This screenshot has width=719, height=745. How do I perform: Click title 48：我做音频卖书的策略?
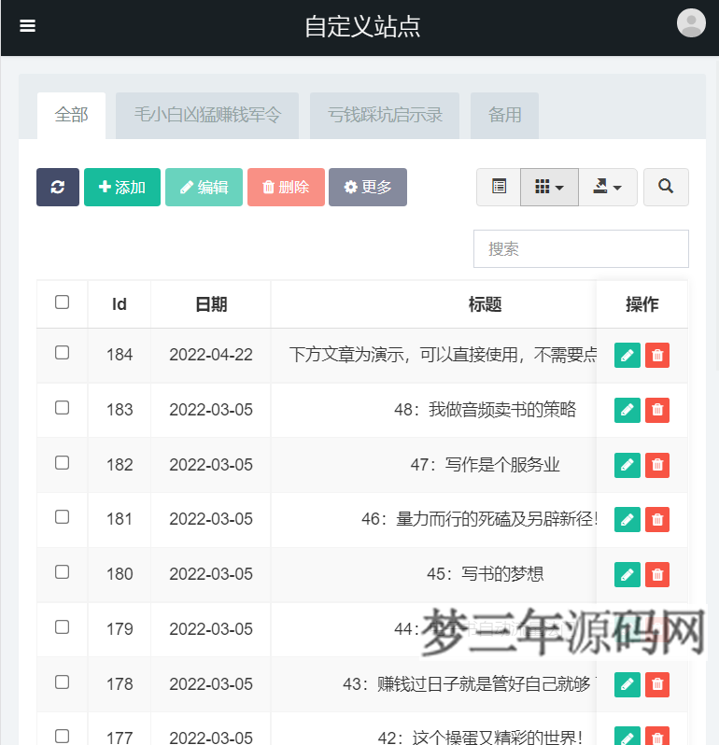(485, 410)
